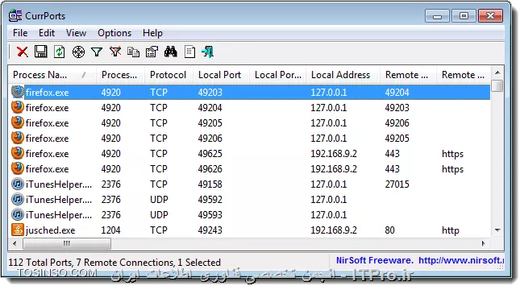Click the target crosshair toolbar icon
The height and width of the screenshot is (290, 524).
point(78,52)
